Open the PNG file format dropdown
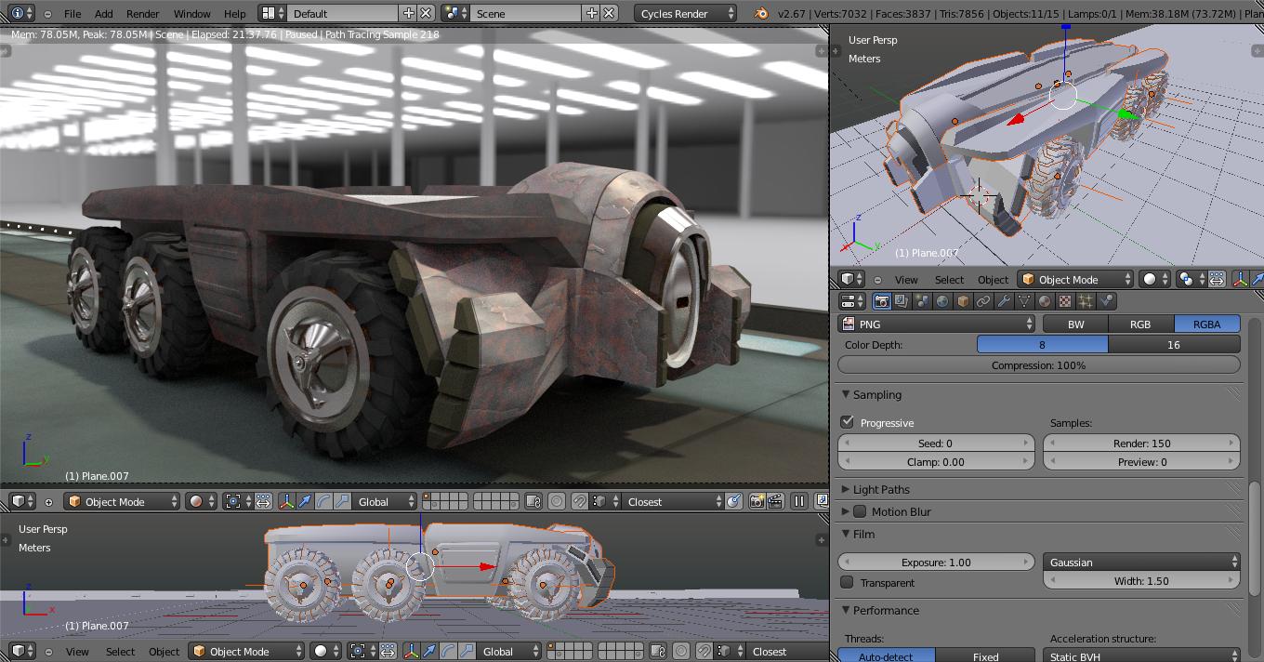 [x=937, y=324]
